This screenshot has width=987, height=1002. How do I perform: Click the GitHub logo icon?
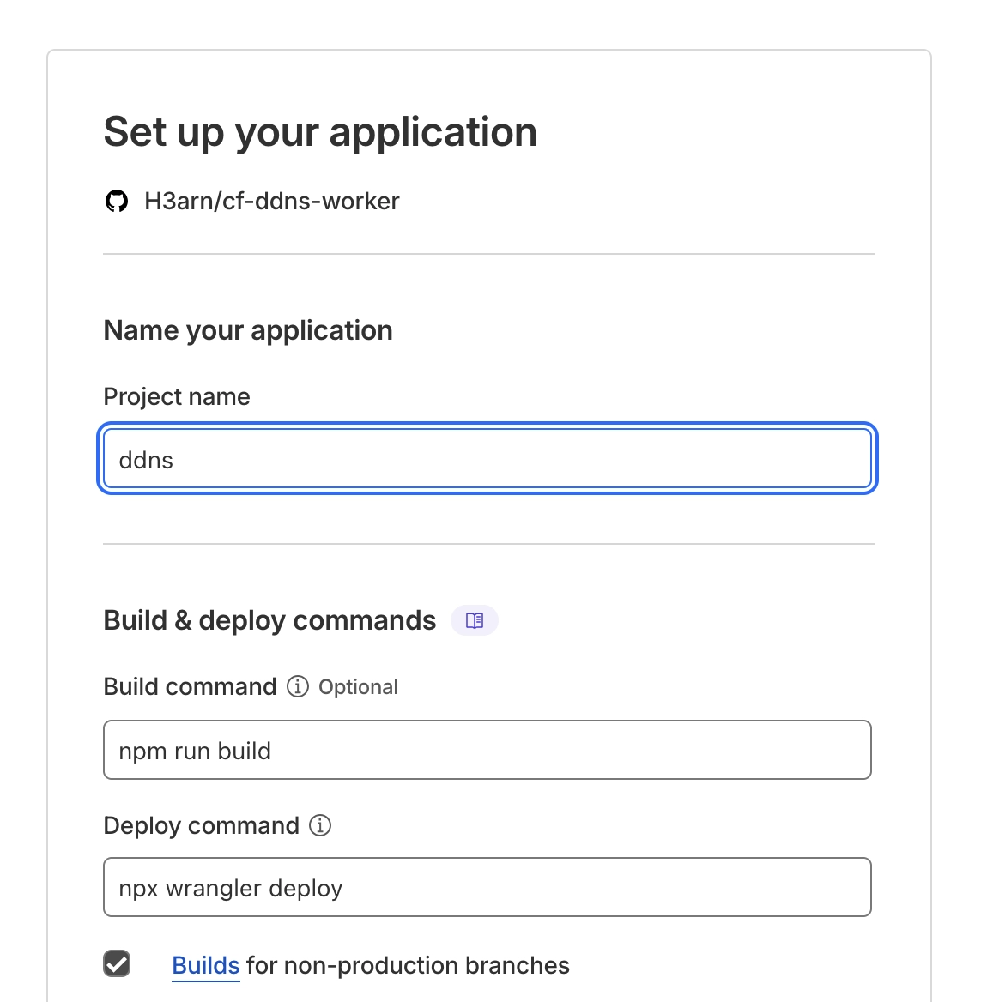tap(117, 202)
